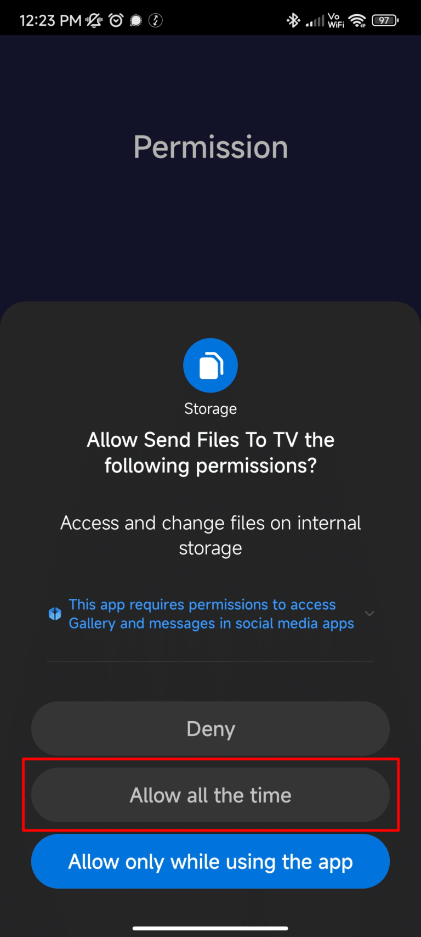This screenshot has height=937, width=421.
Task: Tap the alarm clock status icon
Action: tap(116, 21)
